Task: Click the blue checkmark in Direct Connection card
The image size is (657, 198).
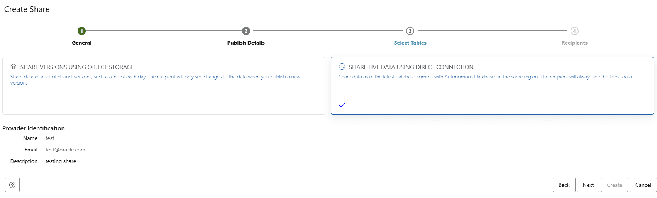Action: [342, 105]
